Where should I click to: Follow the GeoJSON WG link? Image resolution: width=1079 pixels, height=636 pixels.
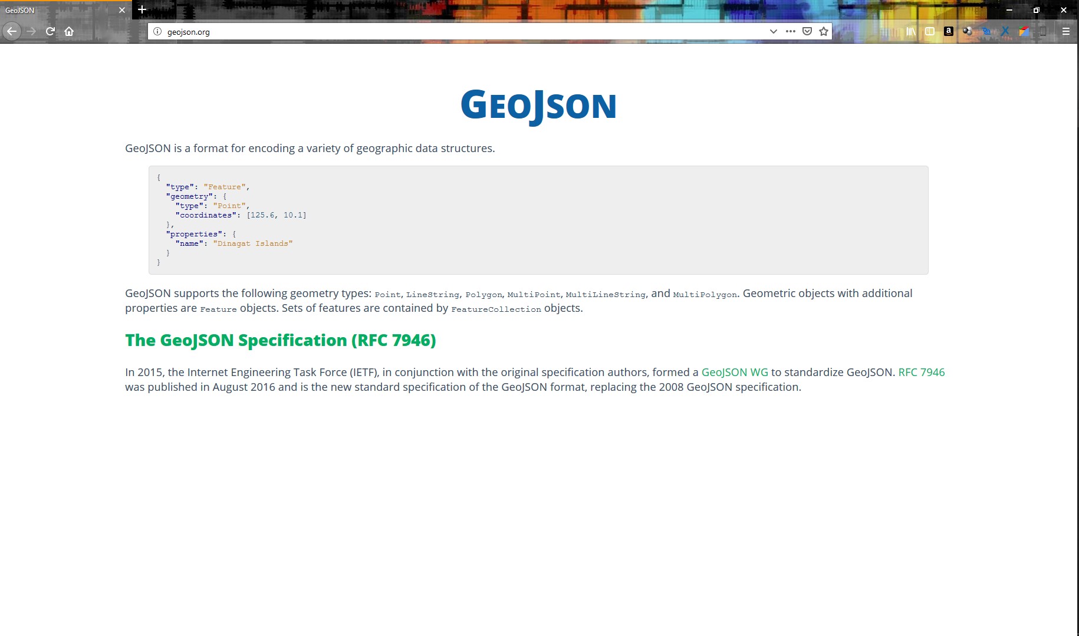pos(735,372)
